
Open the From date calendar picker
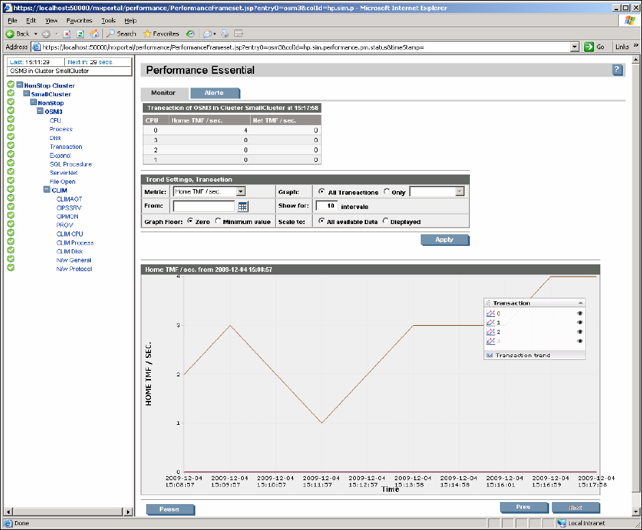tap(242, 206)
